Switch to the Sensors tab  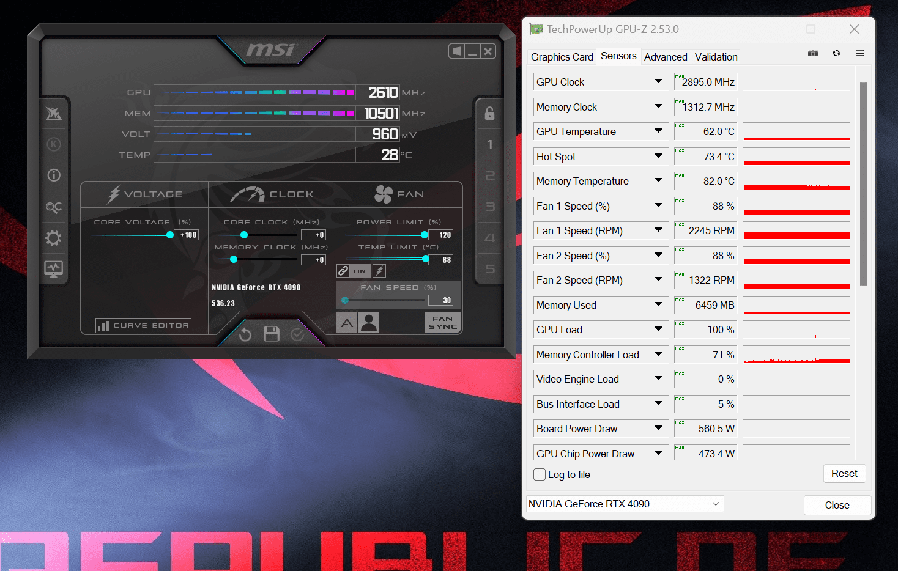tap(618, 56)
